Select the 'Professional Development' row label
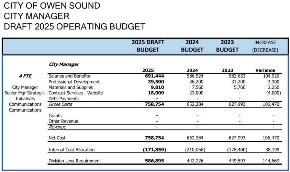The width and height of the screenshot is (290, 172). coord(74,82)
